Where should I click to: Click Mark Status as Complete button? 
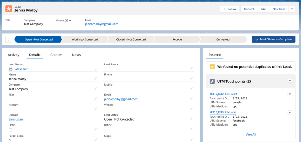(x=273, y=39)
